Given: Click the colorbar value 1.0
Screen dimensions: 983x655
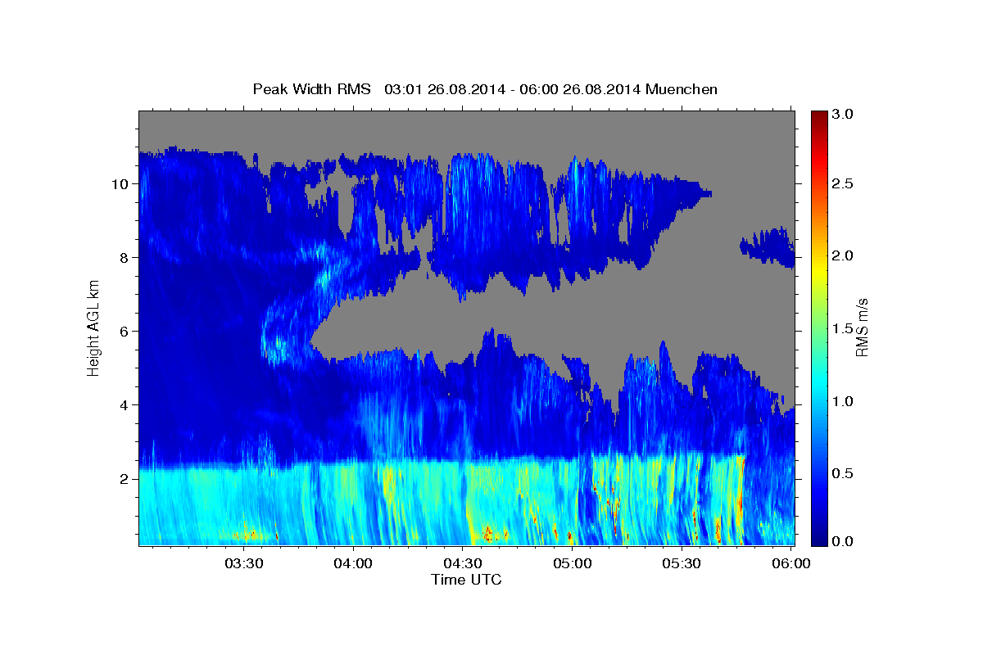Looking at the screenshot, I should [x=844, y=400].
